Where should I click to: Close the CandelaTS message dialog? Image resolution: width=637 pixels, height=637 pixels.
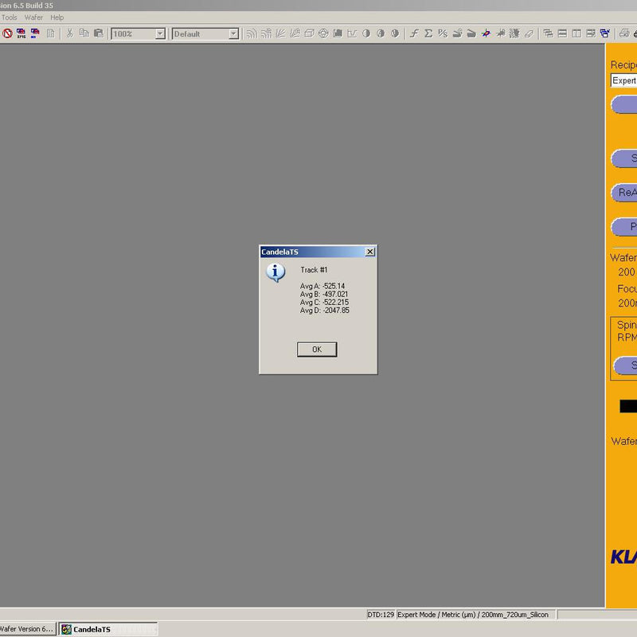tap(369, 252)
